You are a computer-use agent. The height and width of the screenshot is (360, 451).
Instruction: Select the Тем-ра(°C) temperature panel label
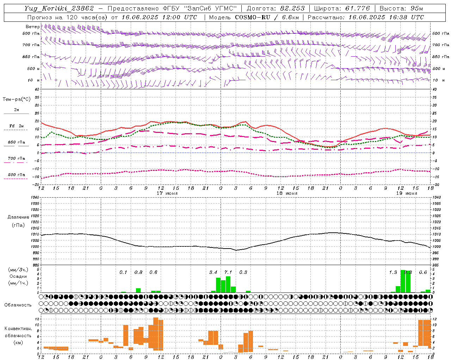pyautogui.click(x=17, y=99)
